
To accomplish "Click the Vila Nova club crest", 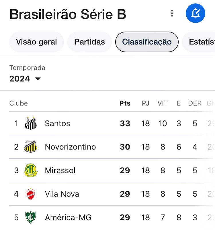I will coord(31,194).
